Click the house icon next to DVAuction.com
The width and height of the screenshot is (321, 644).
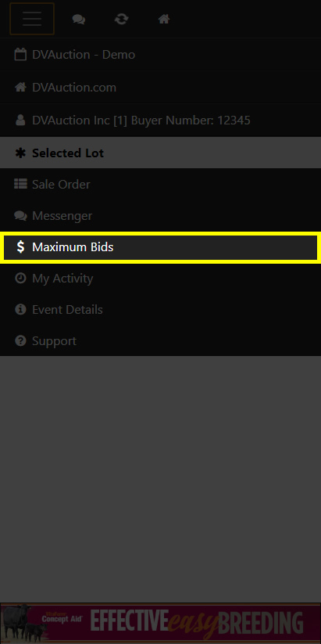[20, 88]
